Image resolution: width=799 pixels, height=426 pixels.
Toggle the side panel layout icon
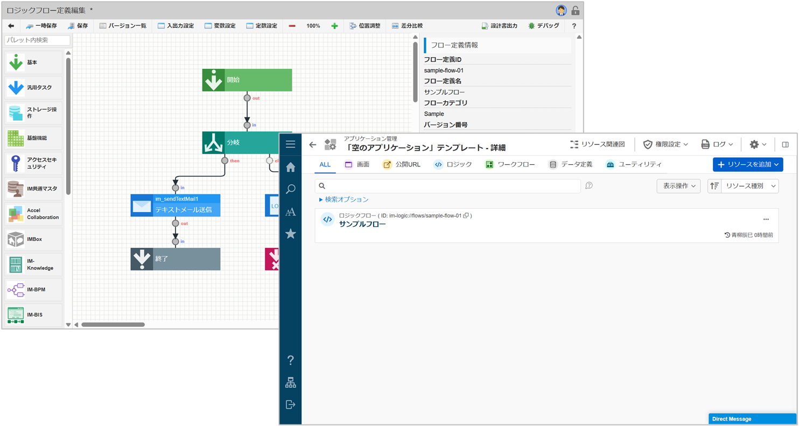(785, 144)
